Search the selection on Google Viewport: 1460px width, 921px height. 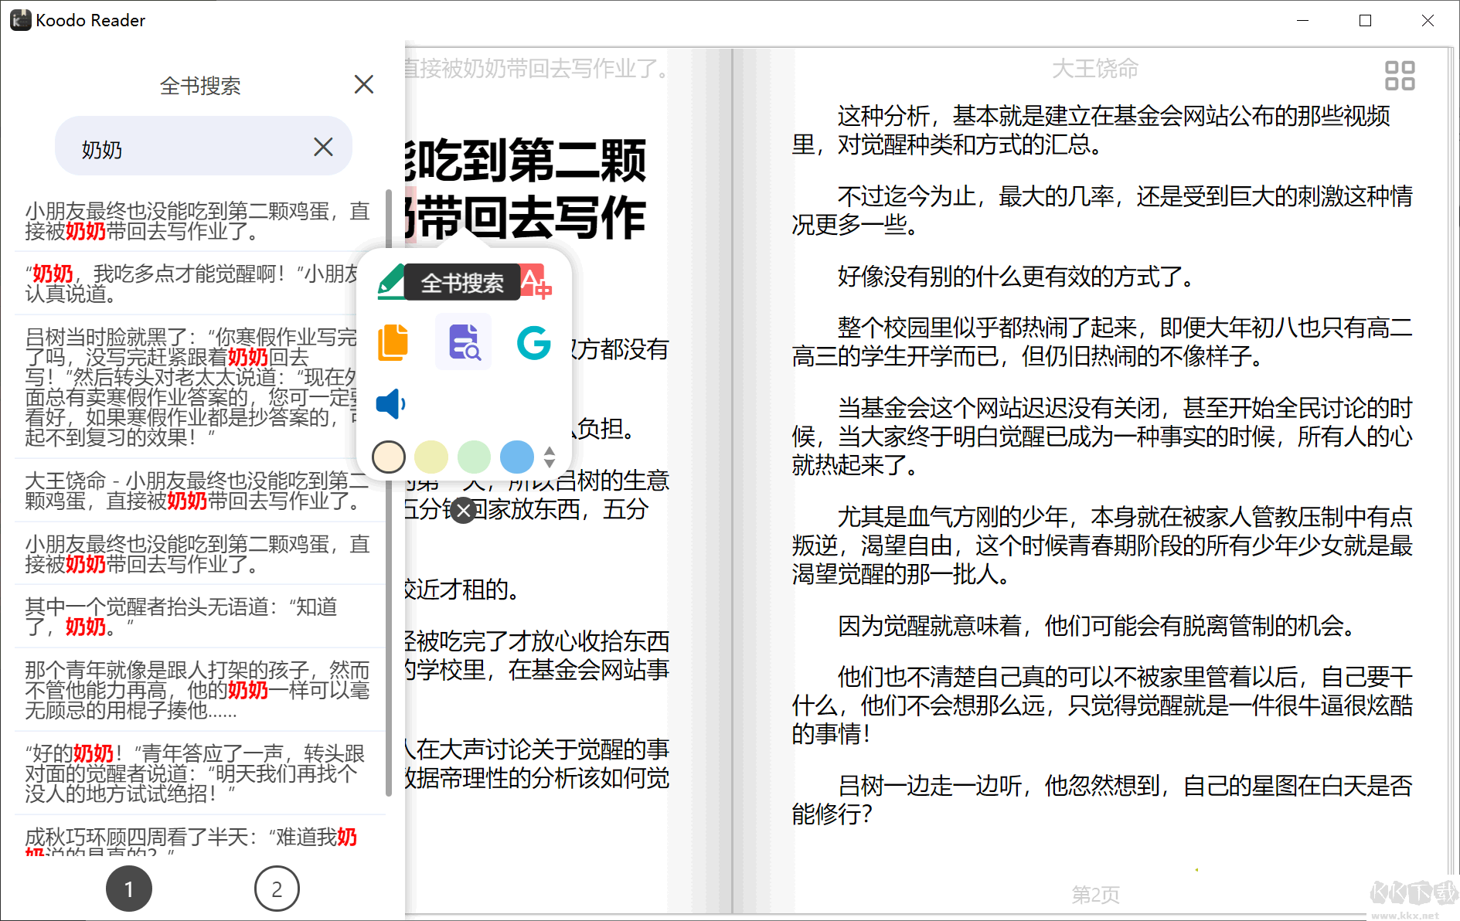point(533,342)
